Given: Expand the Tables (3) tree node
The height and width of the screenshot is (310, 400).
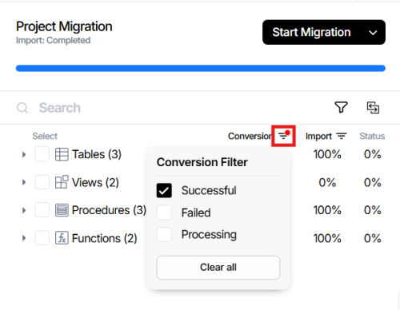Looking at the screenshot, I should coord(24,154).
